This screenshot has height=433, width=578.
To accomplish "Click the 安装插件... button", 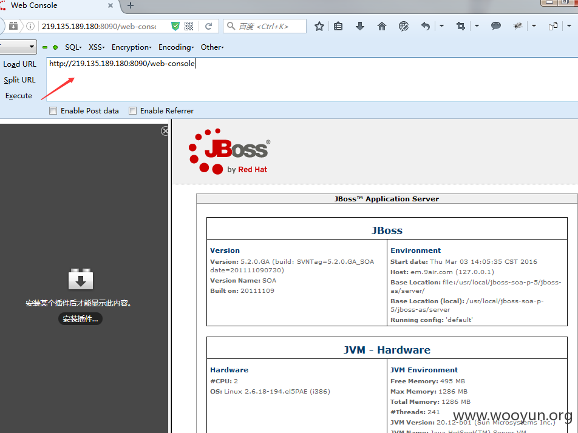I will (80, 319).
